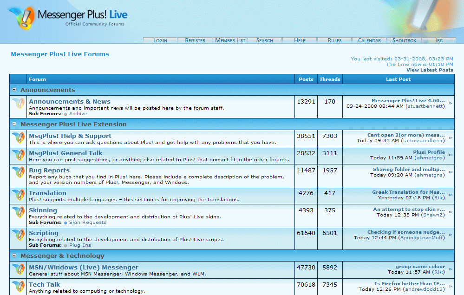Viewport: 464px width, 295px height.
Task: Click the View Latest Posts link
Action: click(x=430, y=70)
